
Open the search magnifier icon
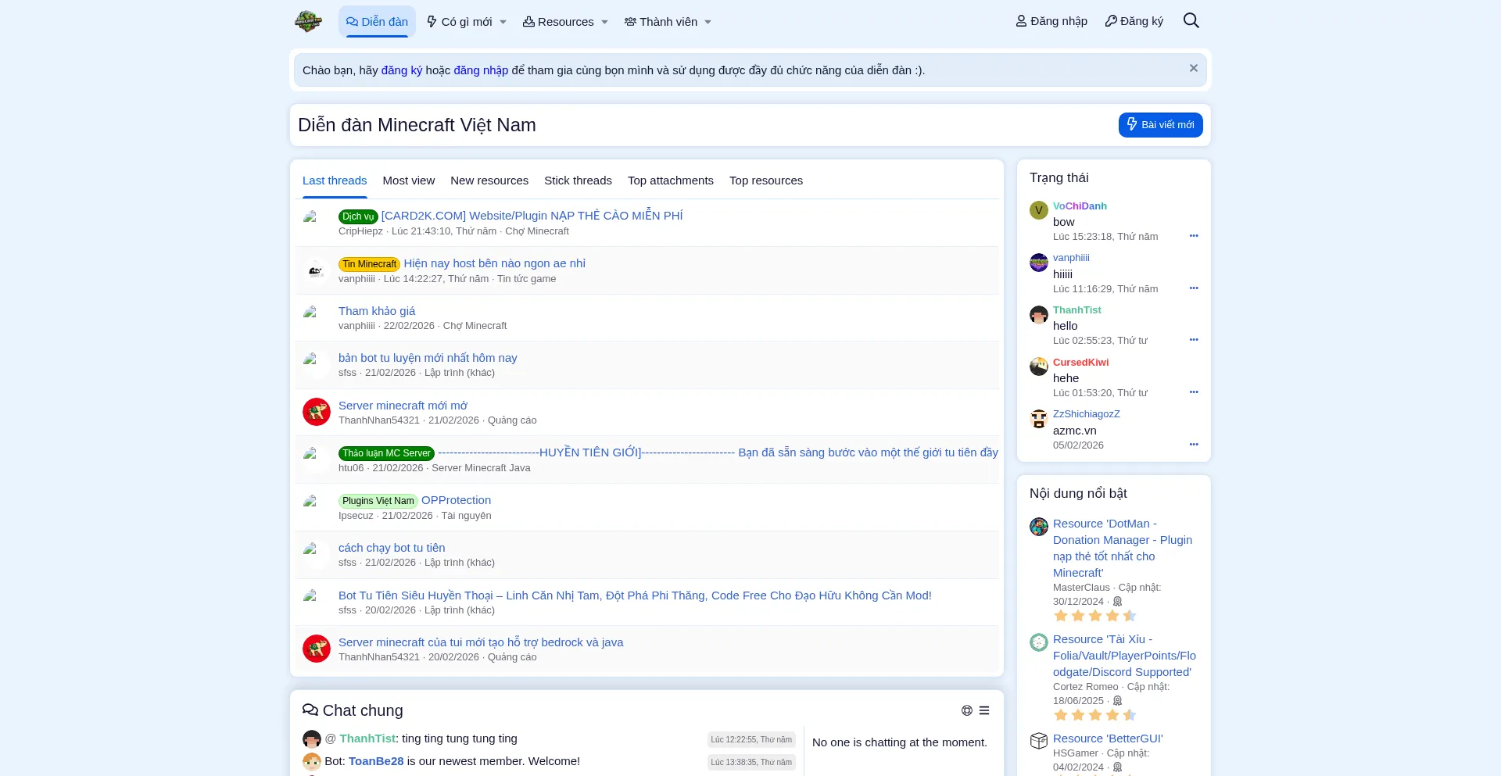[x=1191, y=21]
